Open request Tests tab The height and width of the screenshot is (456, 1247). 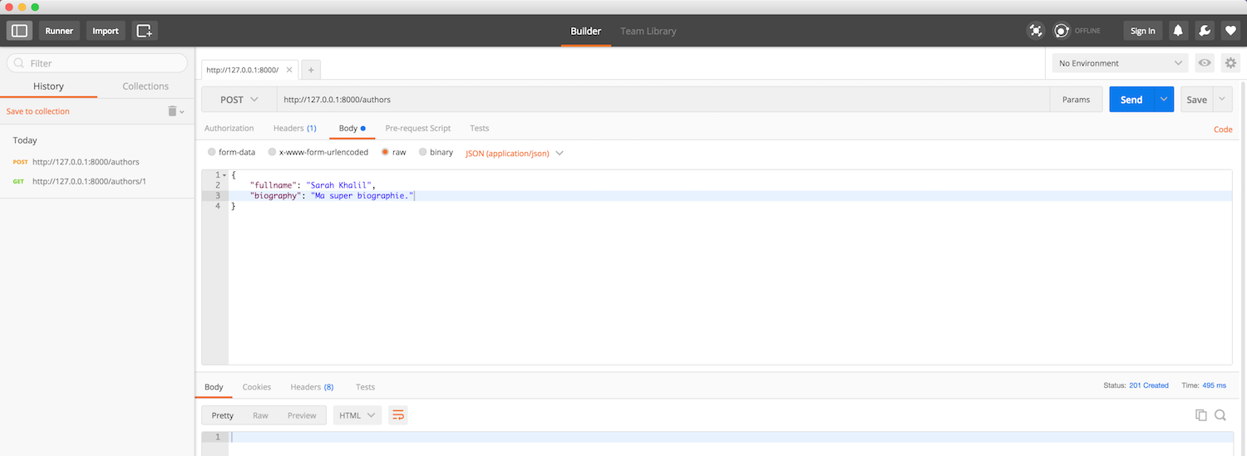coord(479,129)
